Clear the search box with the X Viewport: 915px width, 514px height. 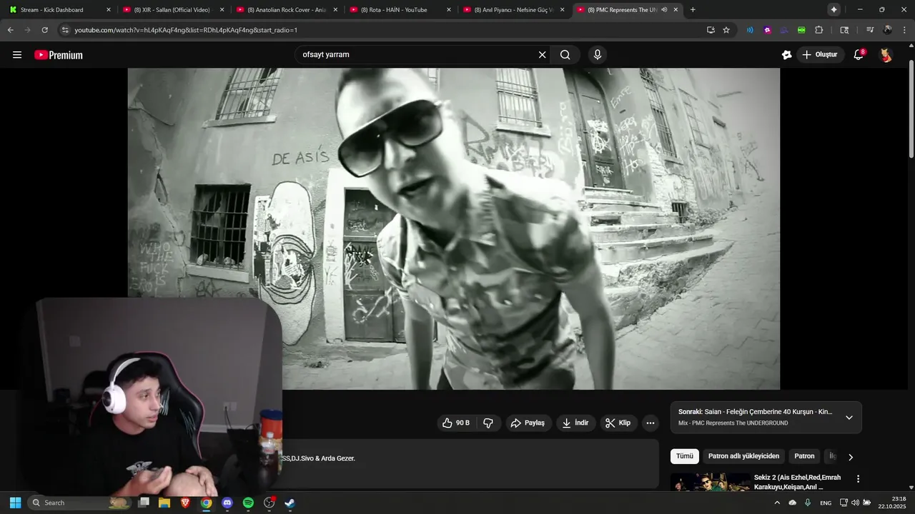pyautogui.click(x=542, y=55)
